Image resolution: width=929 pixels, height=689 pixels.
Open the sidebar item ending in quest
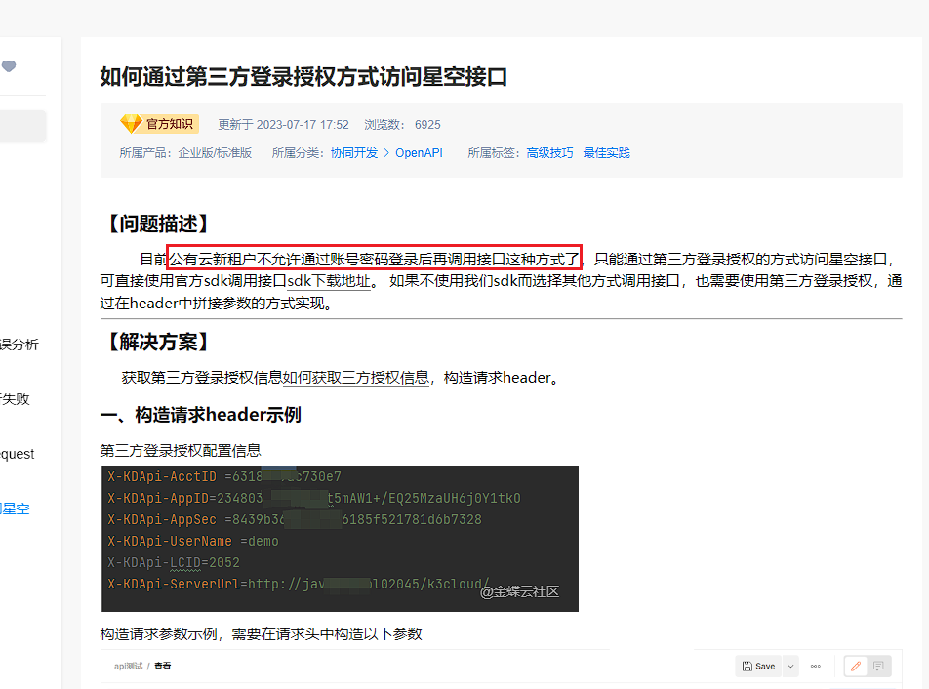pyautogui.click(x=18, y=454)
